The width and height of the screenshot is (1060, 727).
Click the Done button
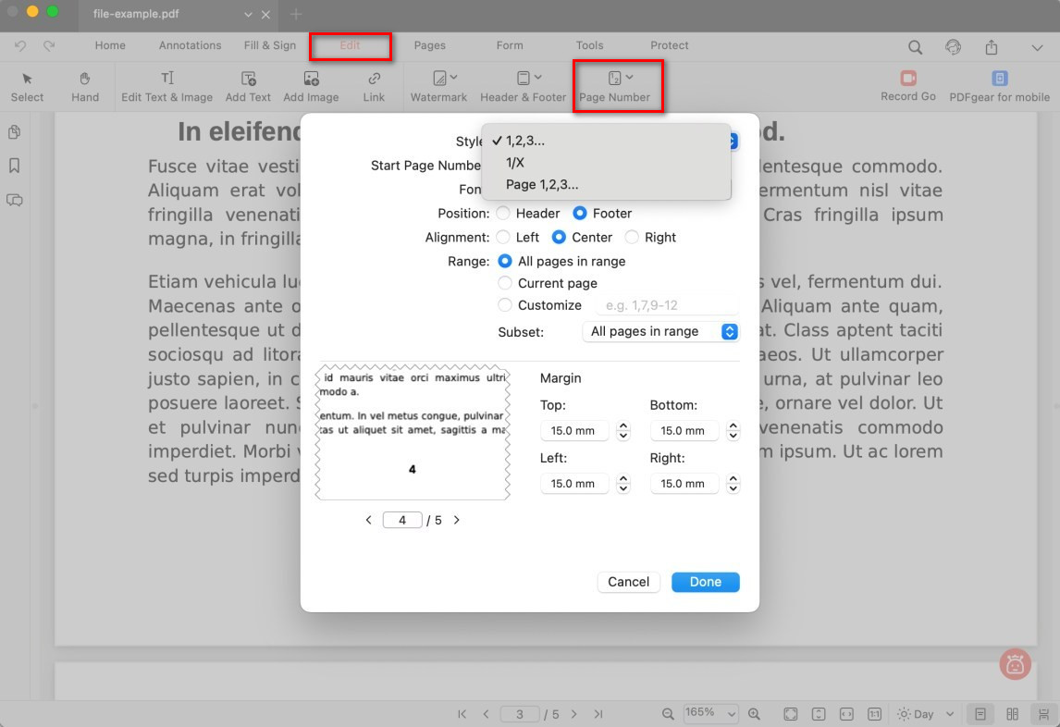[x=705, y=582]
